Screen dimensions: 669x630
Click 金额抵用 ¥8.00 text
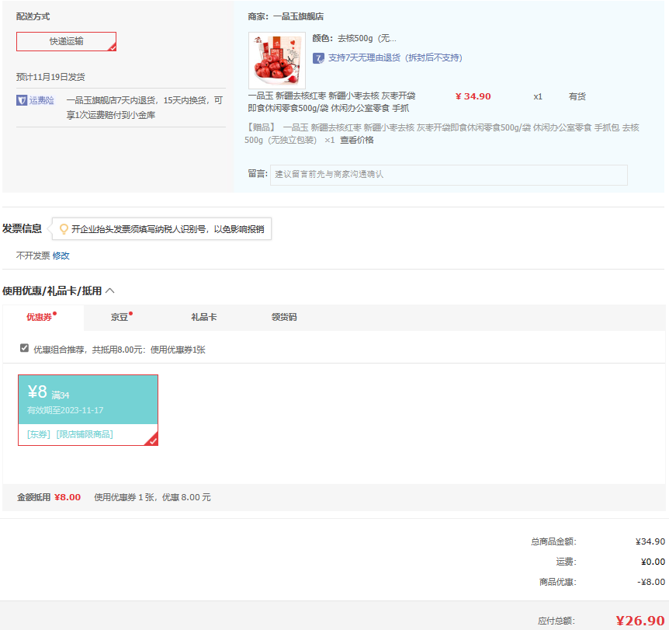coord(49,497)
